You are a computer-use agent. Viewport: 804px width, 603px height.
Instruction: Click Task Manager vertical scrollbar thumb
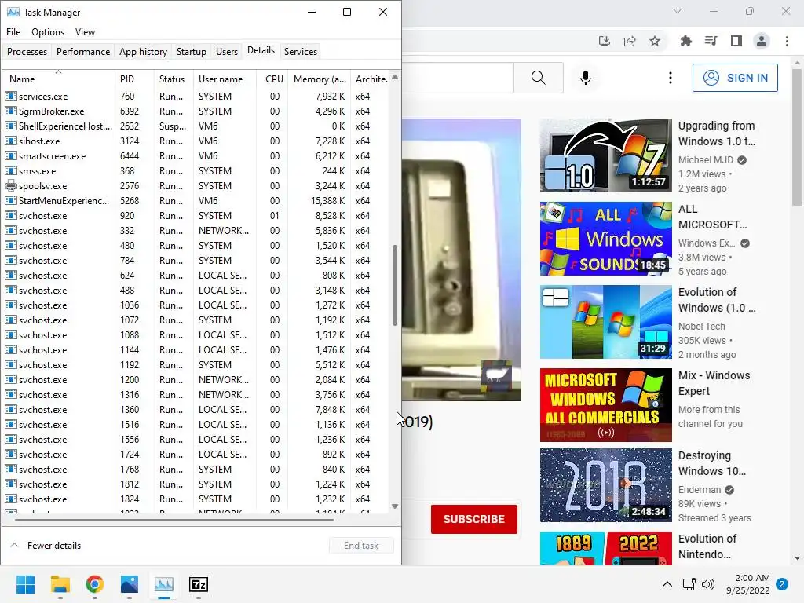point(395,285)
